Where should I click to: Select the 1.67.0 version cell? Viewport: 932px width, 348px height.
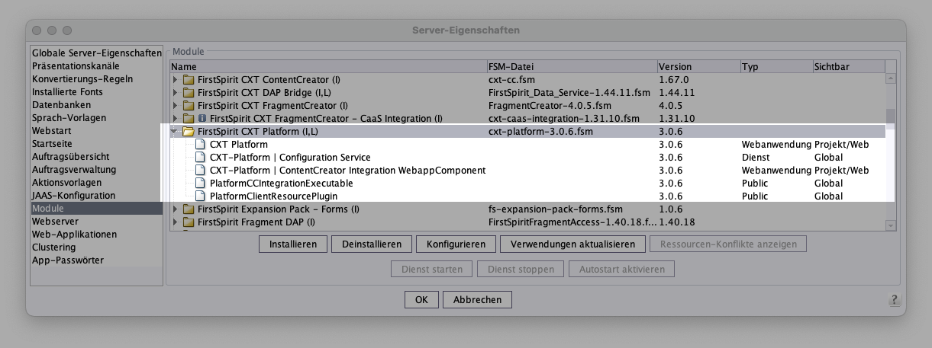pos(698,80)
